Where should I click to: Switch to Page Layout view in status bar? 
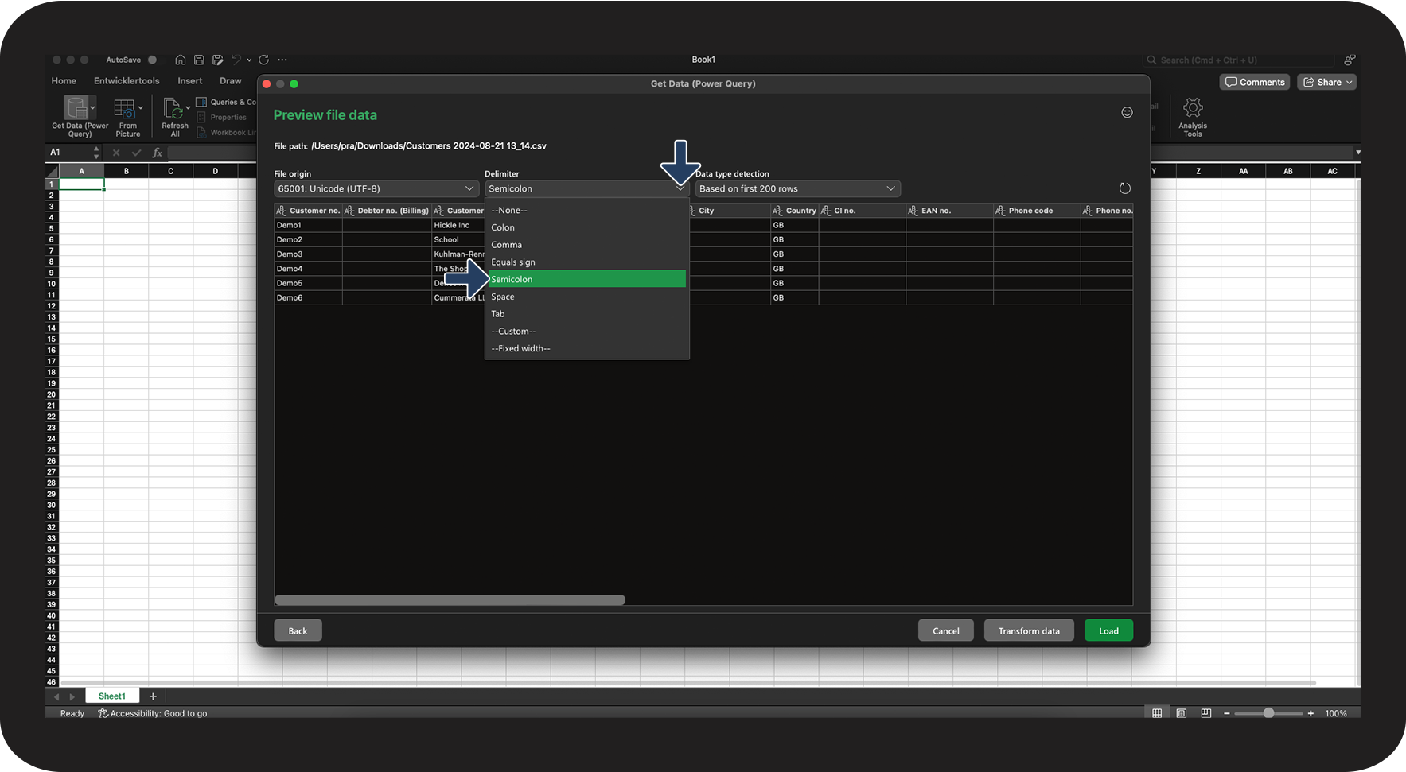(1182, 713)
